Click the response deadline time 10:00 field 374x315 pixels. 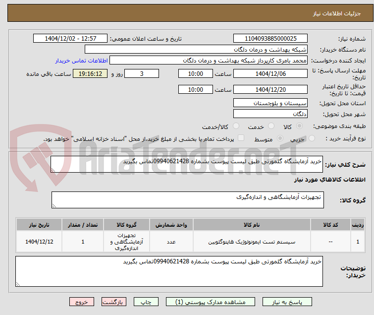click(195, 73)
